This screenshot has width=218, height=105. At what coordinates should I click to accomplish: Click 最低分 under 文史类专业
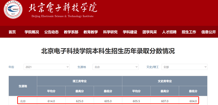pyautogui.click(x=193, y=91)
